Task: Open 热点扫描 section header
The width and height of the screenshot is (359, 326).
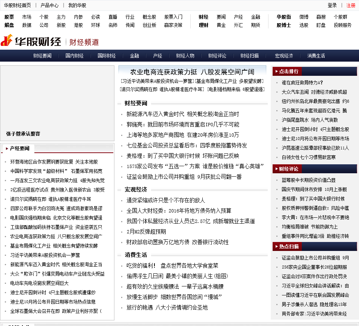Action: (x=289, y=246)
